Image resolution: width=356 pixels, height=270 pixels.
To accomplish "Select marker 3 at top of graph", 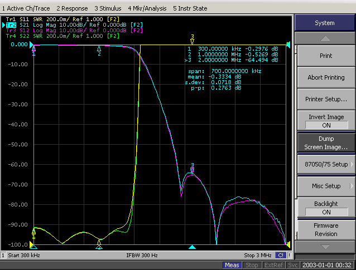I will (x=193, y=40).
